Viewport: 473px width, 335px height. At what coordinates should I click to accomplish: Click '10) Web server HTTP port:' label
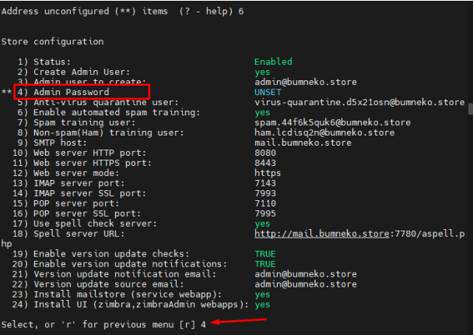tap(79, 153)
